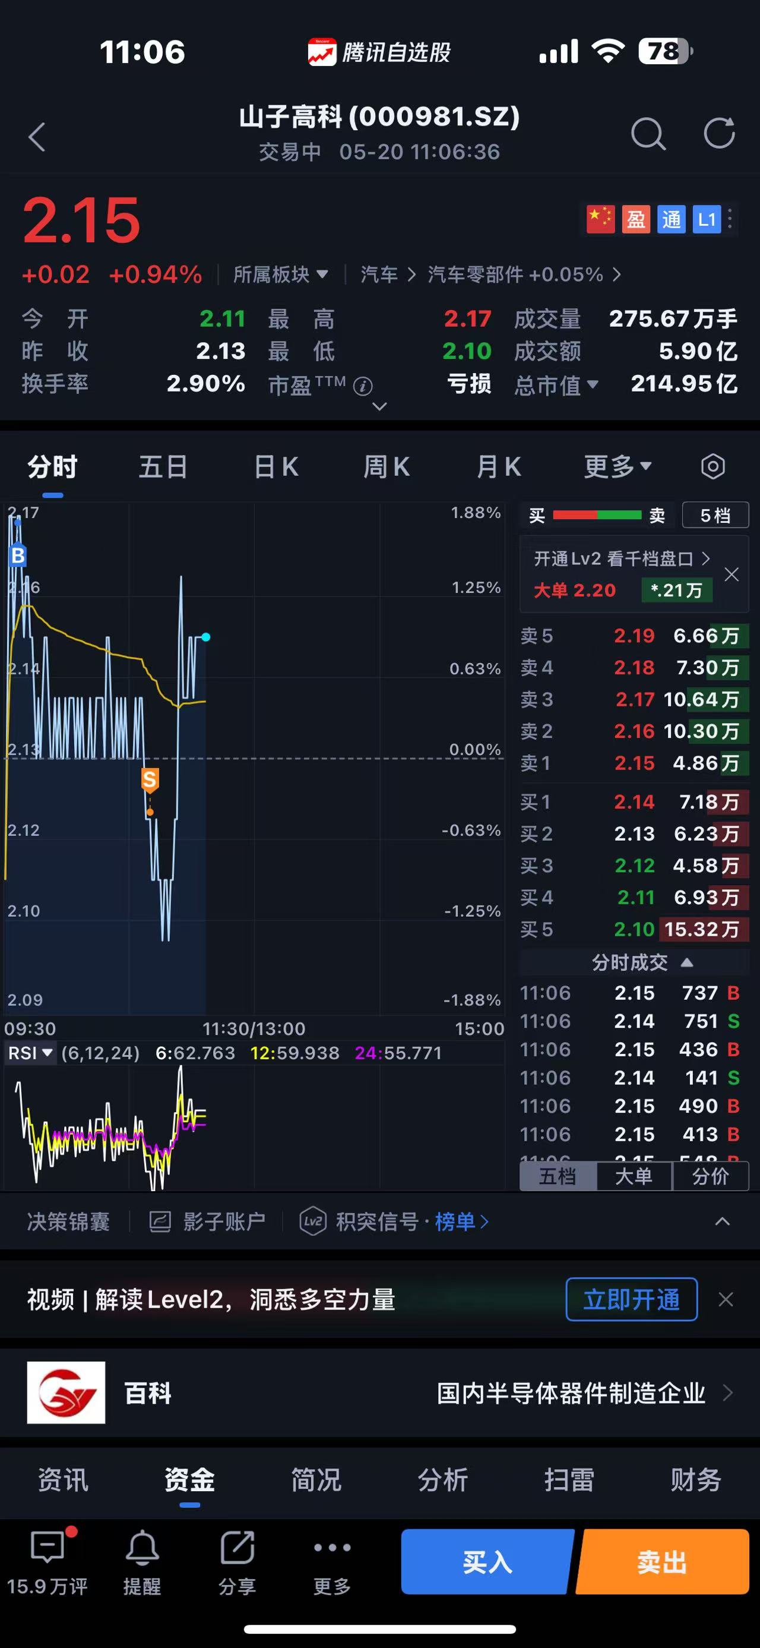Open the 分析 tab
The width and height of the screenshot is (760, 1648).
point(443,1480)
